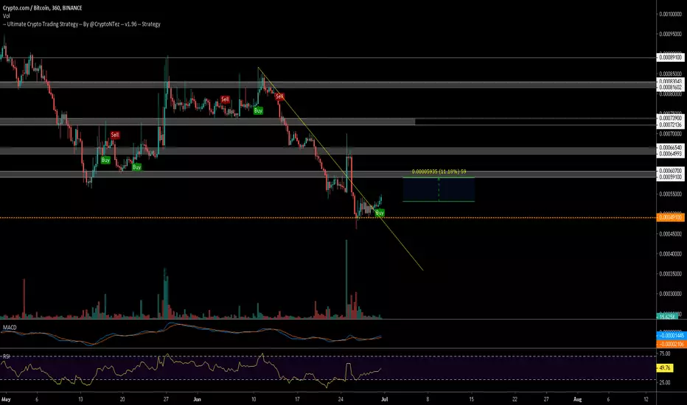This screenshot has height=405, width=687.
Task: Click the 0.00100000 price scale tick
Action: tap(670, 15)
